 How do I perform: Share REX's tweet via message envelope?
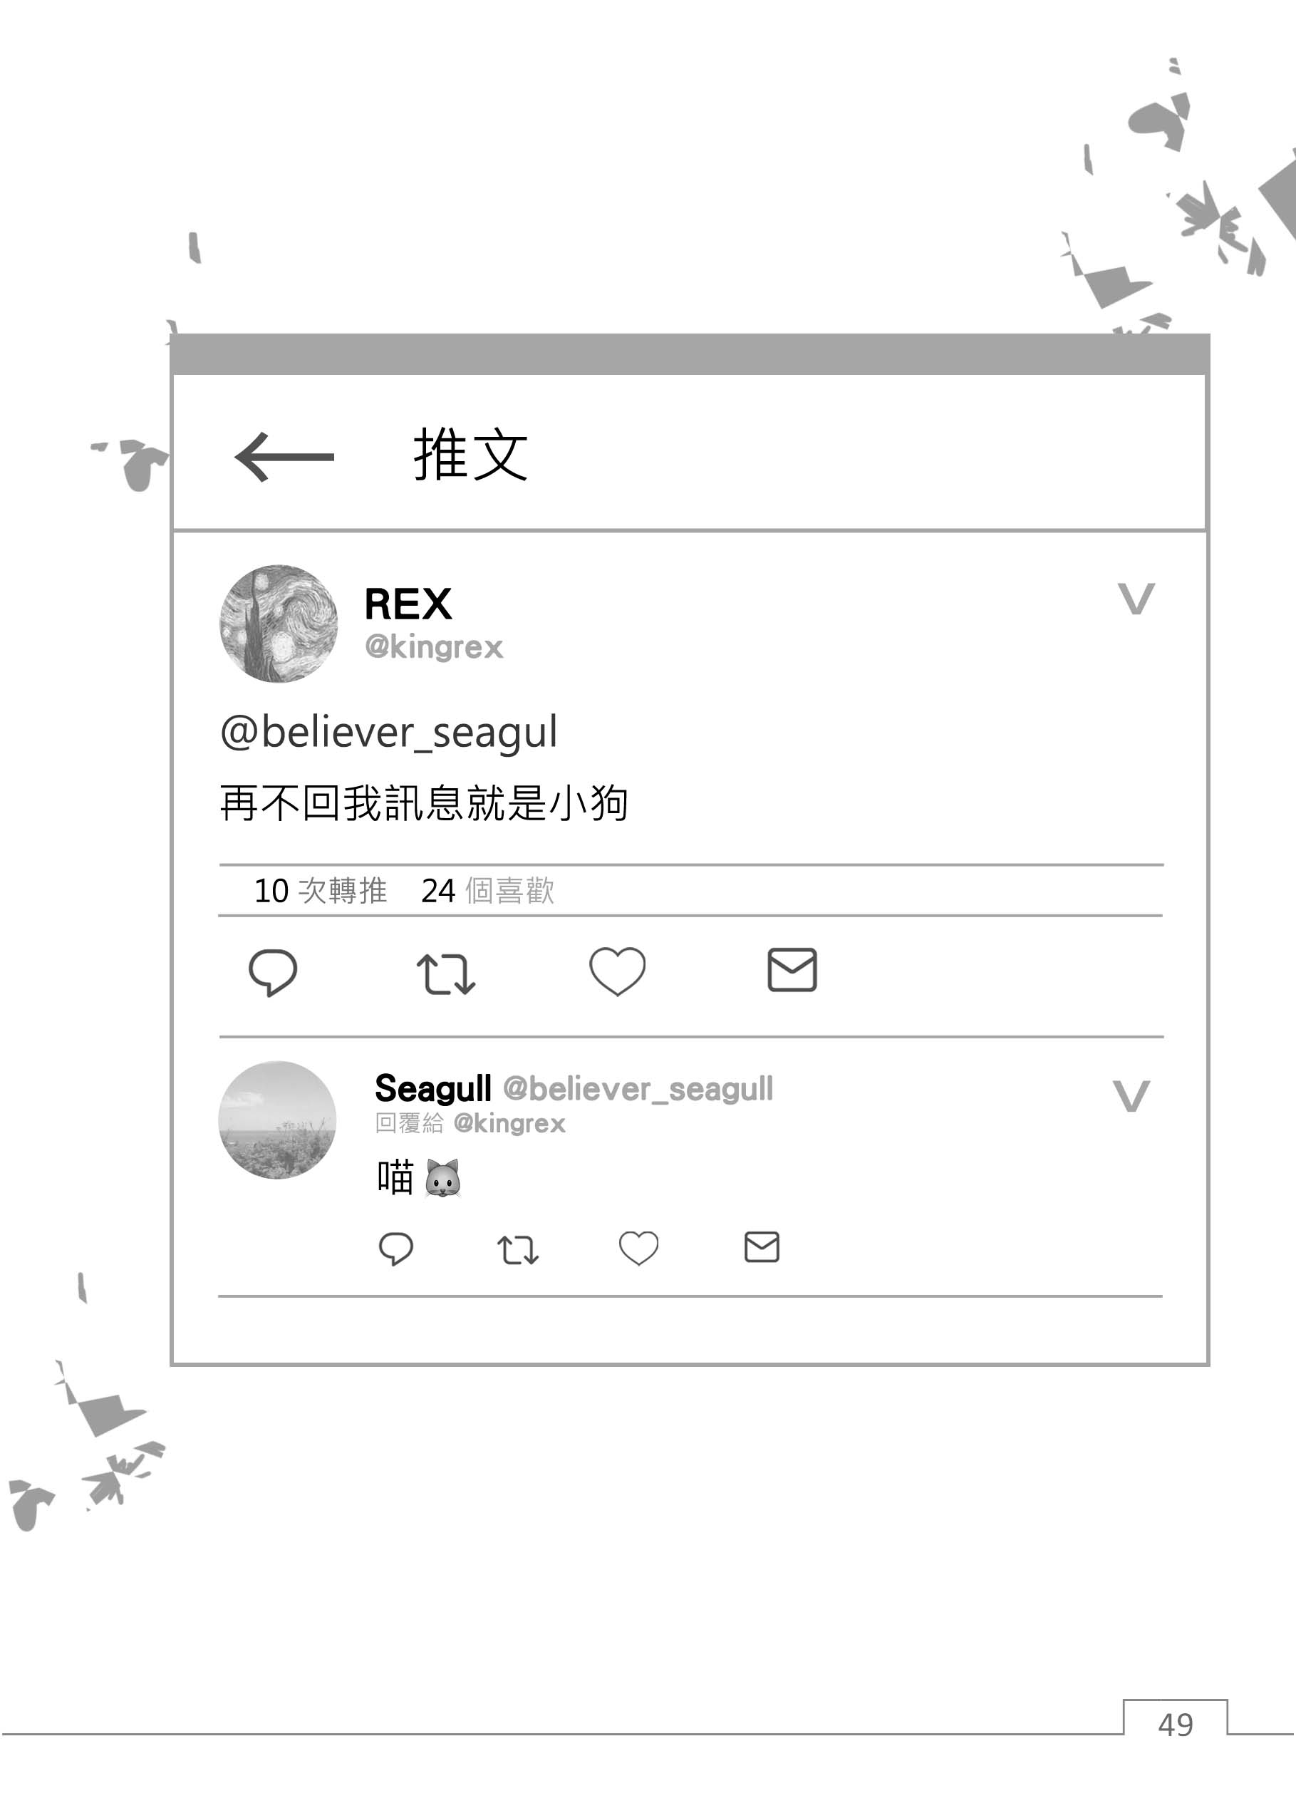point(792,970)
